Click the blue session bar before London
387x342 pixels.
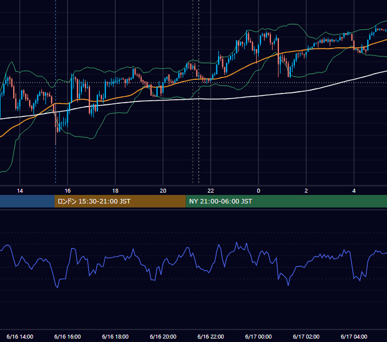coord(27,201)
